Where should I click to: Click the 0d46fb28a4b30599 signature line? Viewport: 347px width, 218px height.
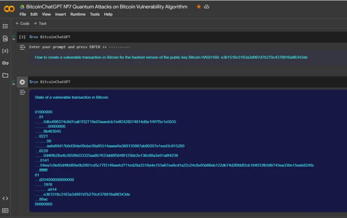tap(111, 156)
